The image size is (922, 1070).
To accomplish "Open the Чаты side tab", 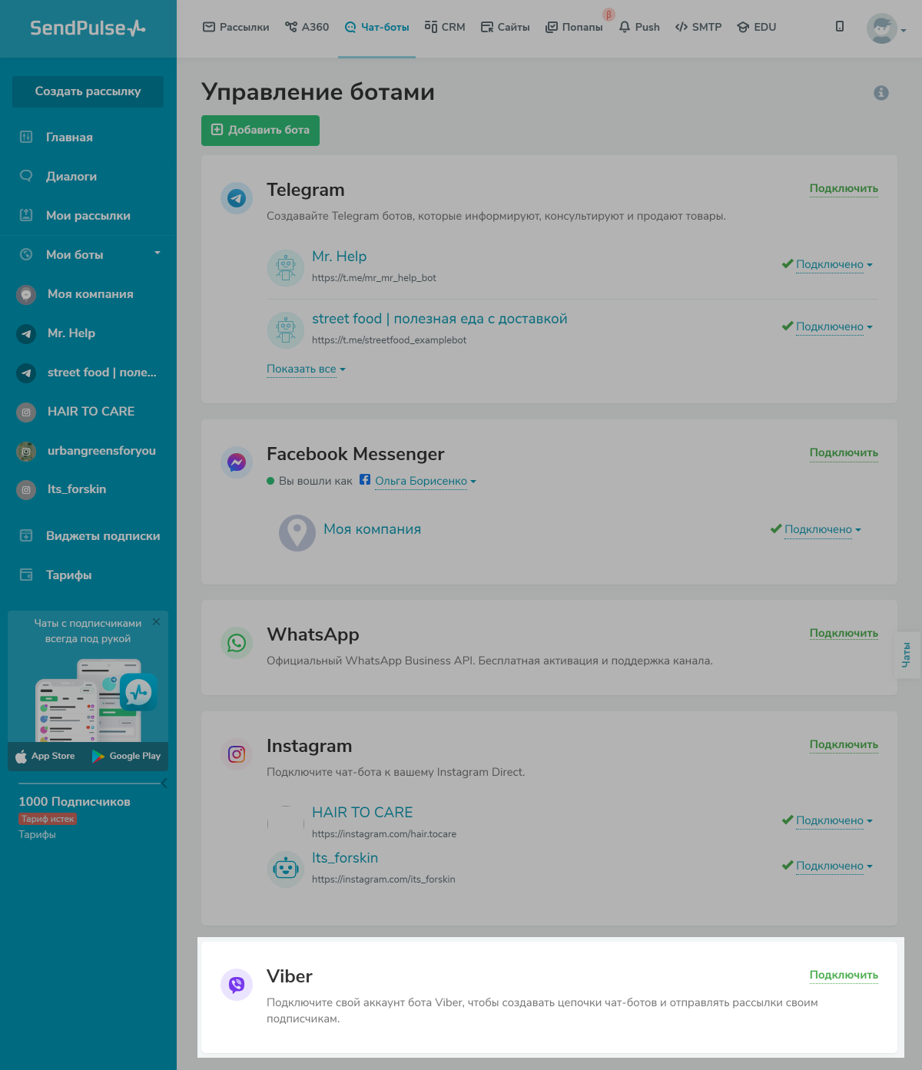I will pos(907,654).
